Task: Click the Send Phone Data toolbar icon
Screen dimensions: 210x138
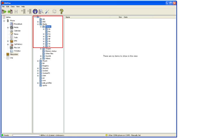Action: 10,12
